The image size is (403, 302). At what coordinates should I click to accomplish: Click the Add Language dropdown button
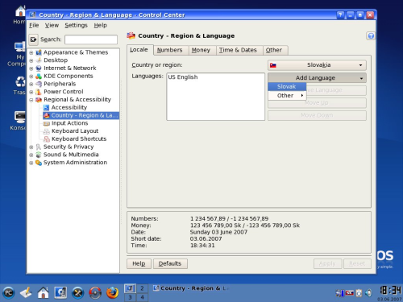[x=317, y=78]
